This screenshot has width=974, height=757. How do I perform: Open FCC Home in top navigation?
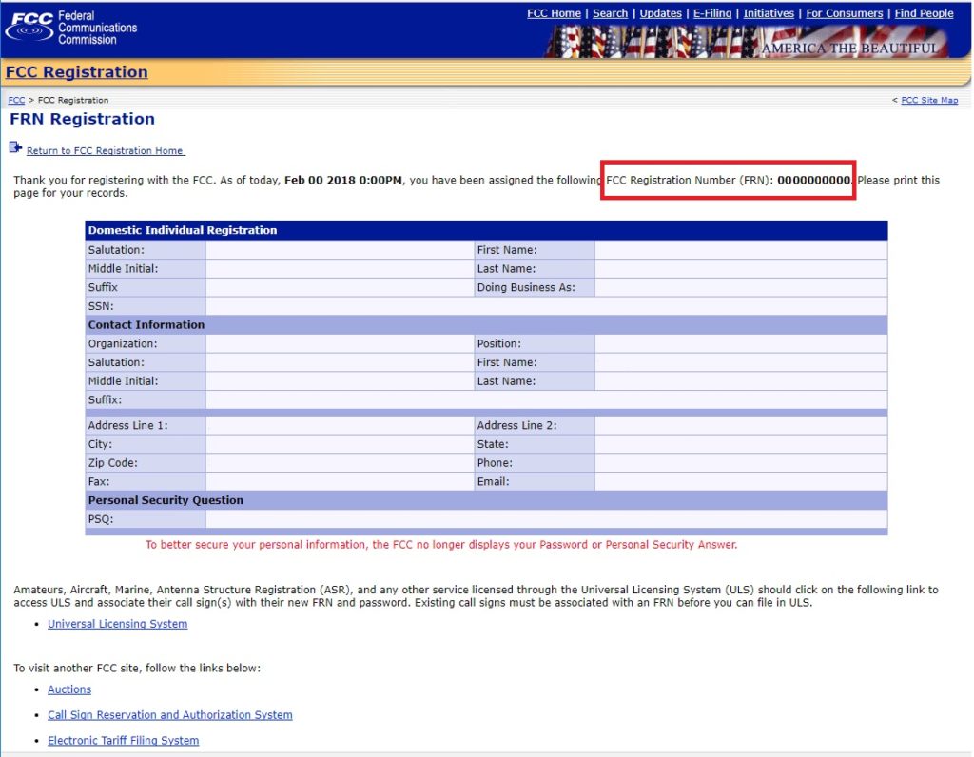(554, 13)
